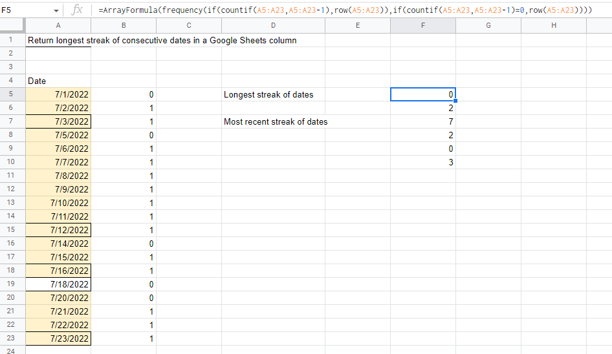
Task: Select cell with date 7/23/2022
Action: point(58,338)
